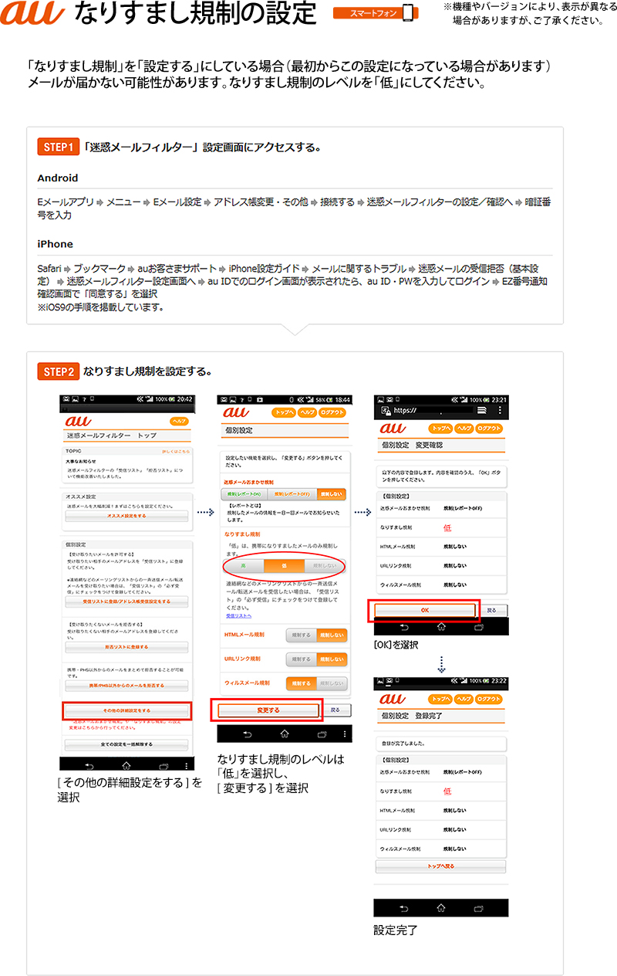
Task: Tap the 全ての設定を一括解除する button
Action: pyautogui.click(x=126, y=744)
